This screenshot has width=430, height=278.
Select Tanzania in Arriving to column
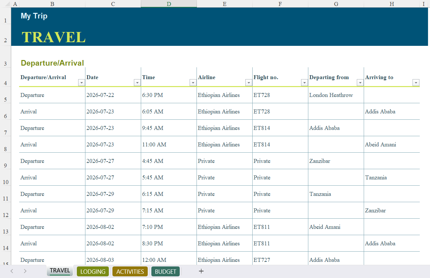point(392,178)
